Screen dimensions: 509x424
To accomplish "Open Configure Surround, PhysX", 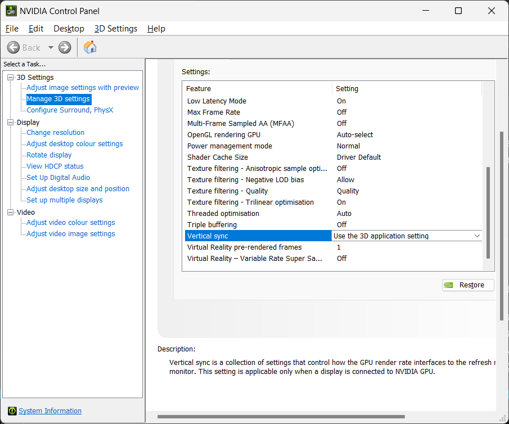I will (70, 110).
